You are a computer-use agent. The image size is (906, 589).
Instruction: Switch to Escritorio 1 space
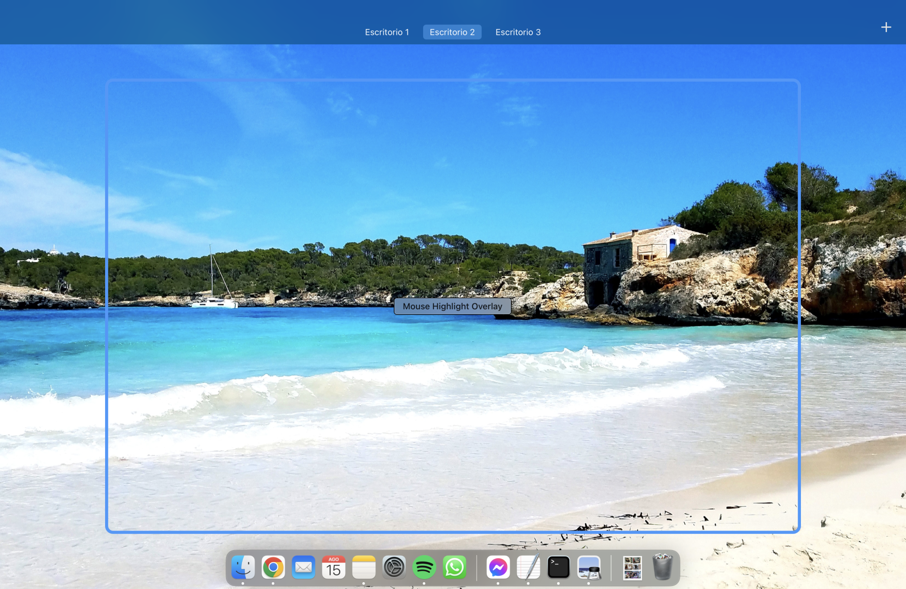point(387,32)
